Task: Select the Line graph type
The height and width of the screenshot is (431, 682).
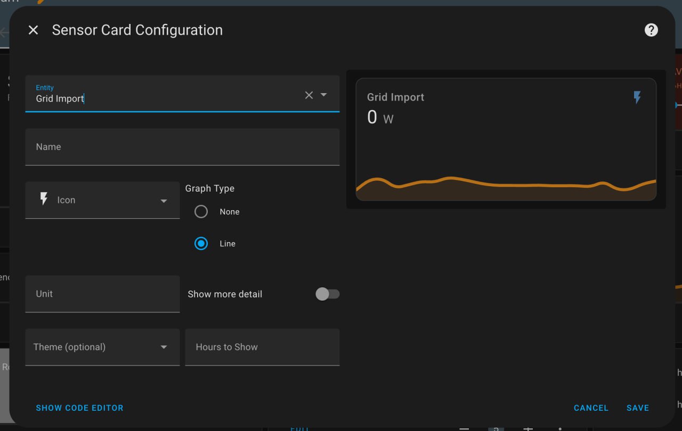Action: [201, 244]
